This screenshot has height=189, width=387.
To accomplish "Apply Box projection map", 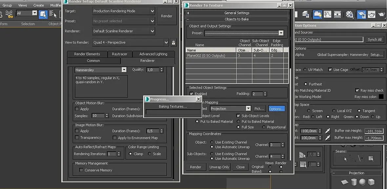I will click(x=371, y=182).
